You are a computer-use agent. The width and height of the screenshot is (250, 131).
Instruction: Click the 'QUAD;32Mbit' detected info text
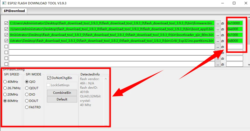pos(90,96)
